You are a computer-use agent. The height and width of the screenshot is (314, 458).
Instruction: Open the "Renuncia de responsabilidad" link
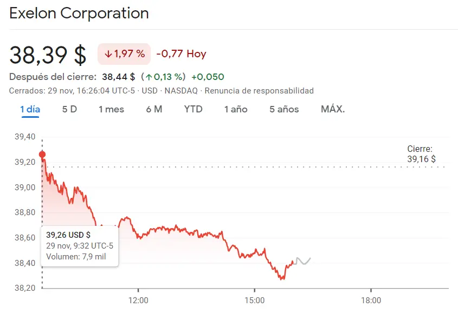(259, 91)
